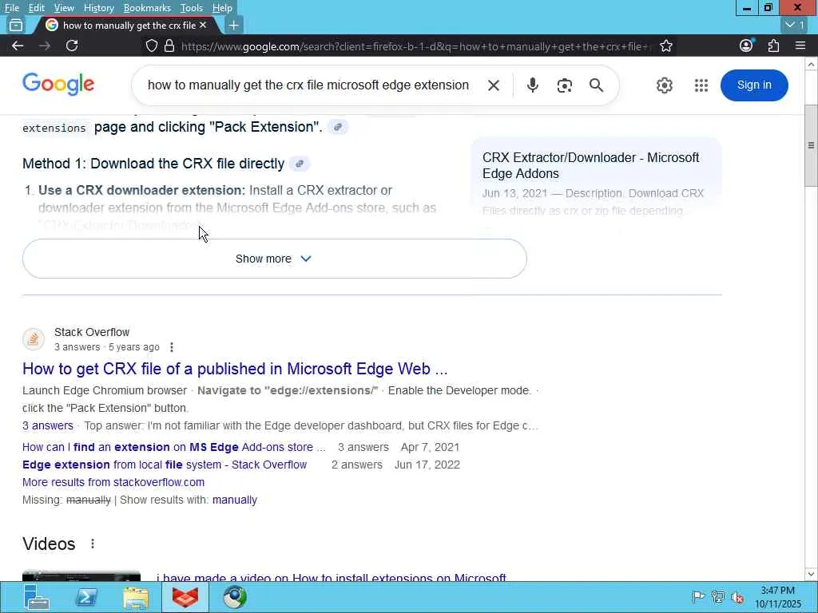Click the link chip beside Method 1 heading
818x613 pixels.
click(300, 164)
